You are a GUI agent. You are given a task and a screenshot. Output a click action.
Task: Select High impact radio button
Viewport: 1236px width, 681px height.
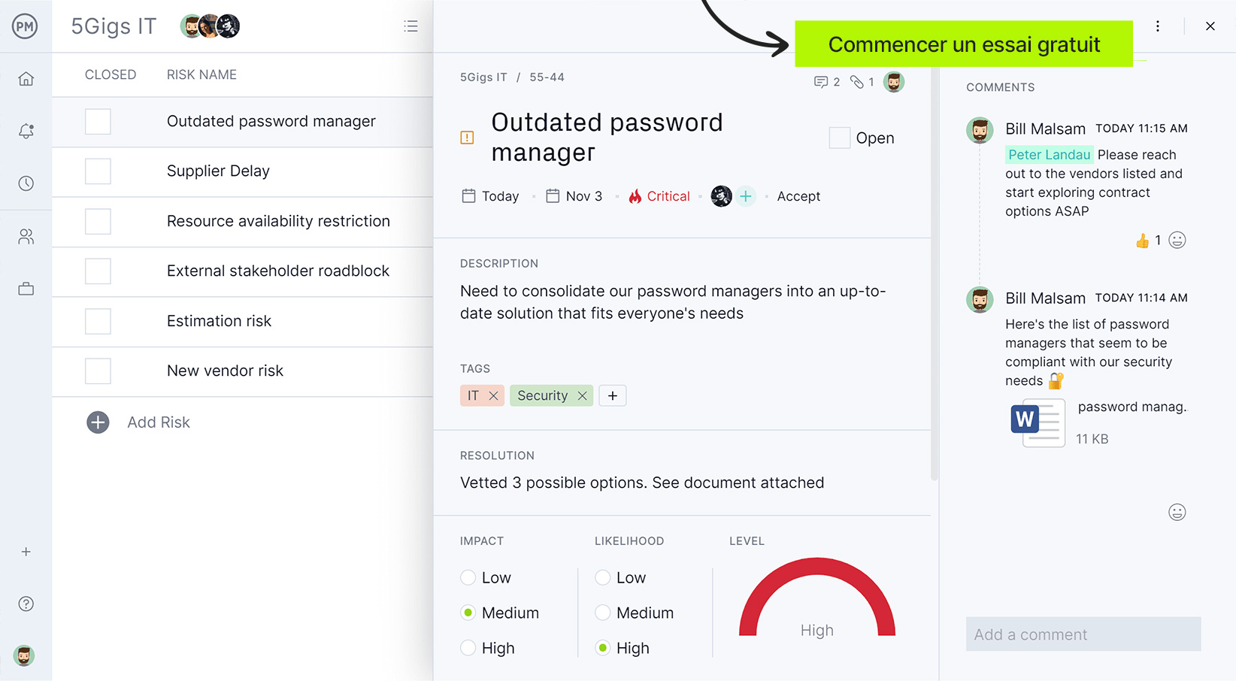click(x=468, y=648)
